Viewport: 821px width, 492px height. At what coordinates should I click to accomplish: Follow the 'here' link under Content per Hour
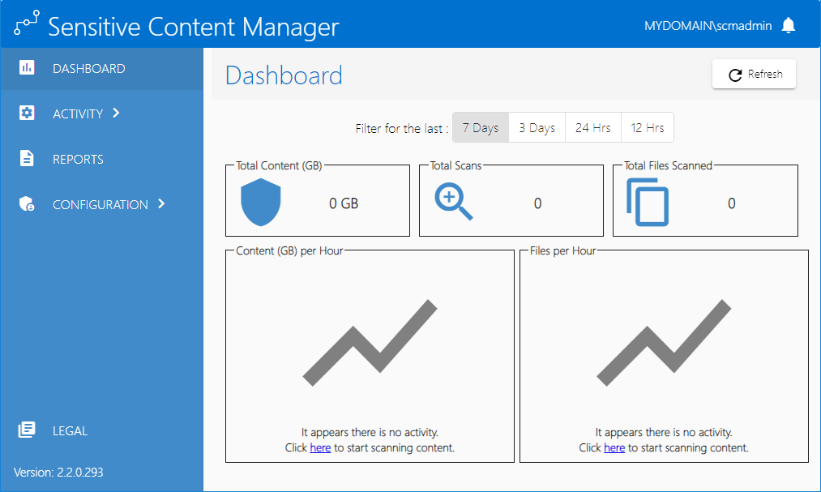point(320,448)
